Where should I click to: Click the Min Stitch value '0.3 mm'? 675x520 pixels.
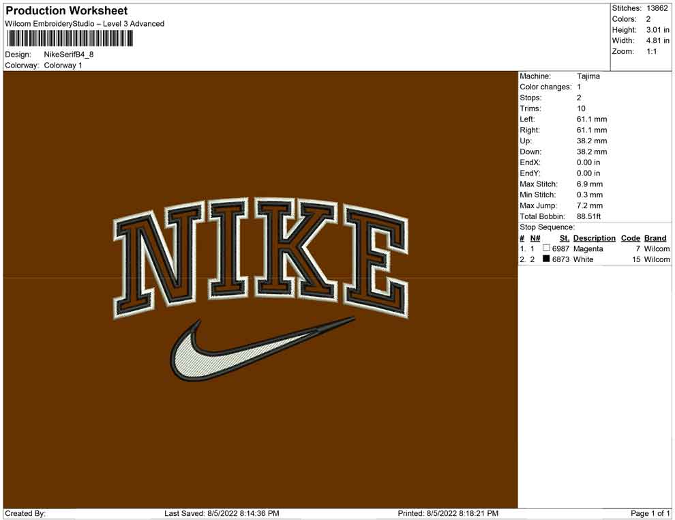click(x=590, y=194)
